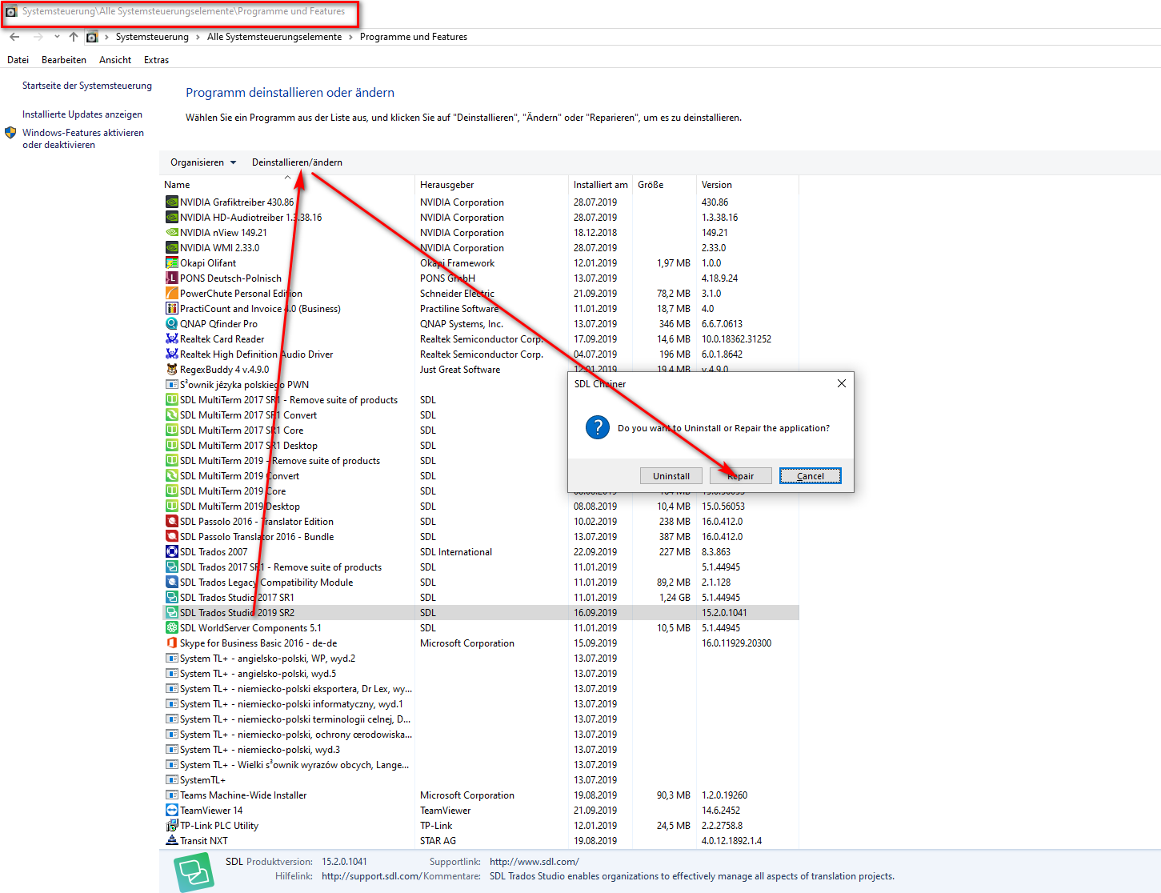1161x893 pixels.
Task: Click the TeamViewer 14 icon
Action: click(x=171, y=811)
